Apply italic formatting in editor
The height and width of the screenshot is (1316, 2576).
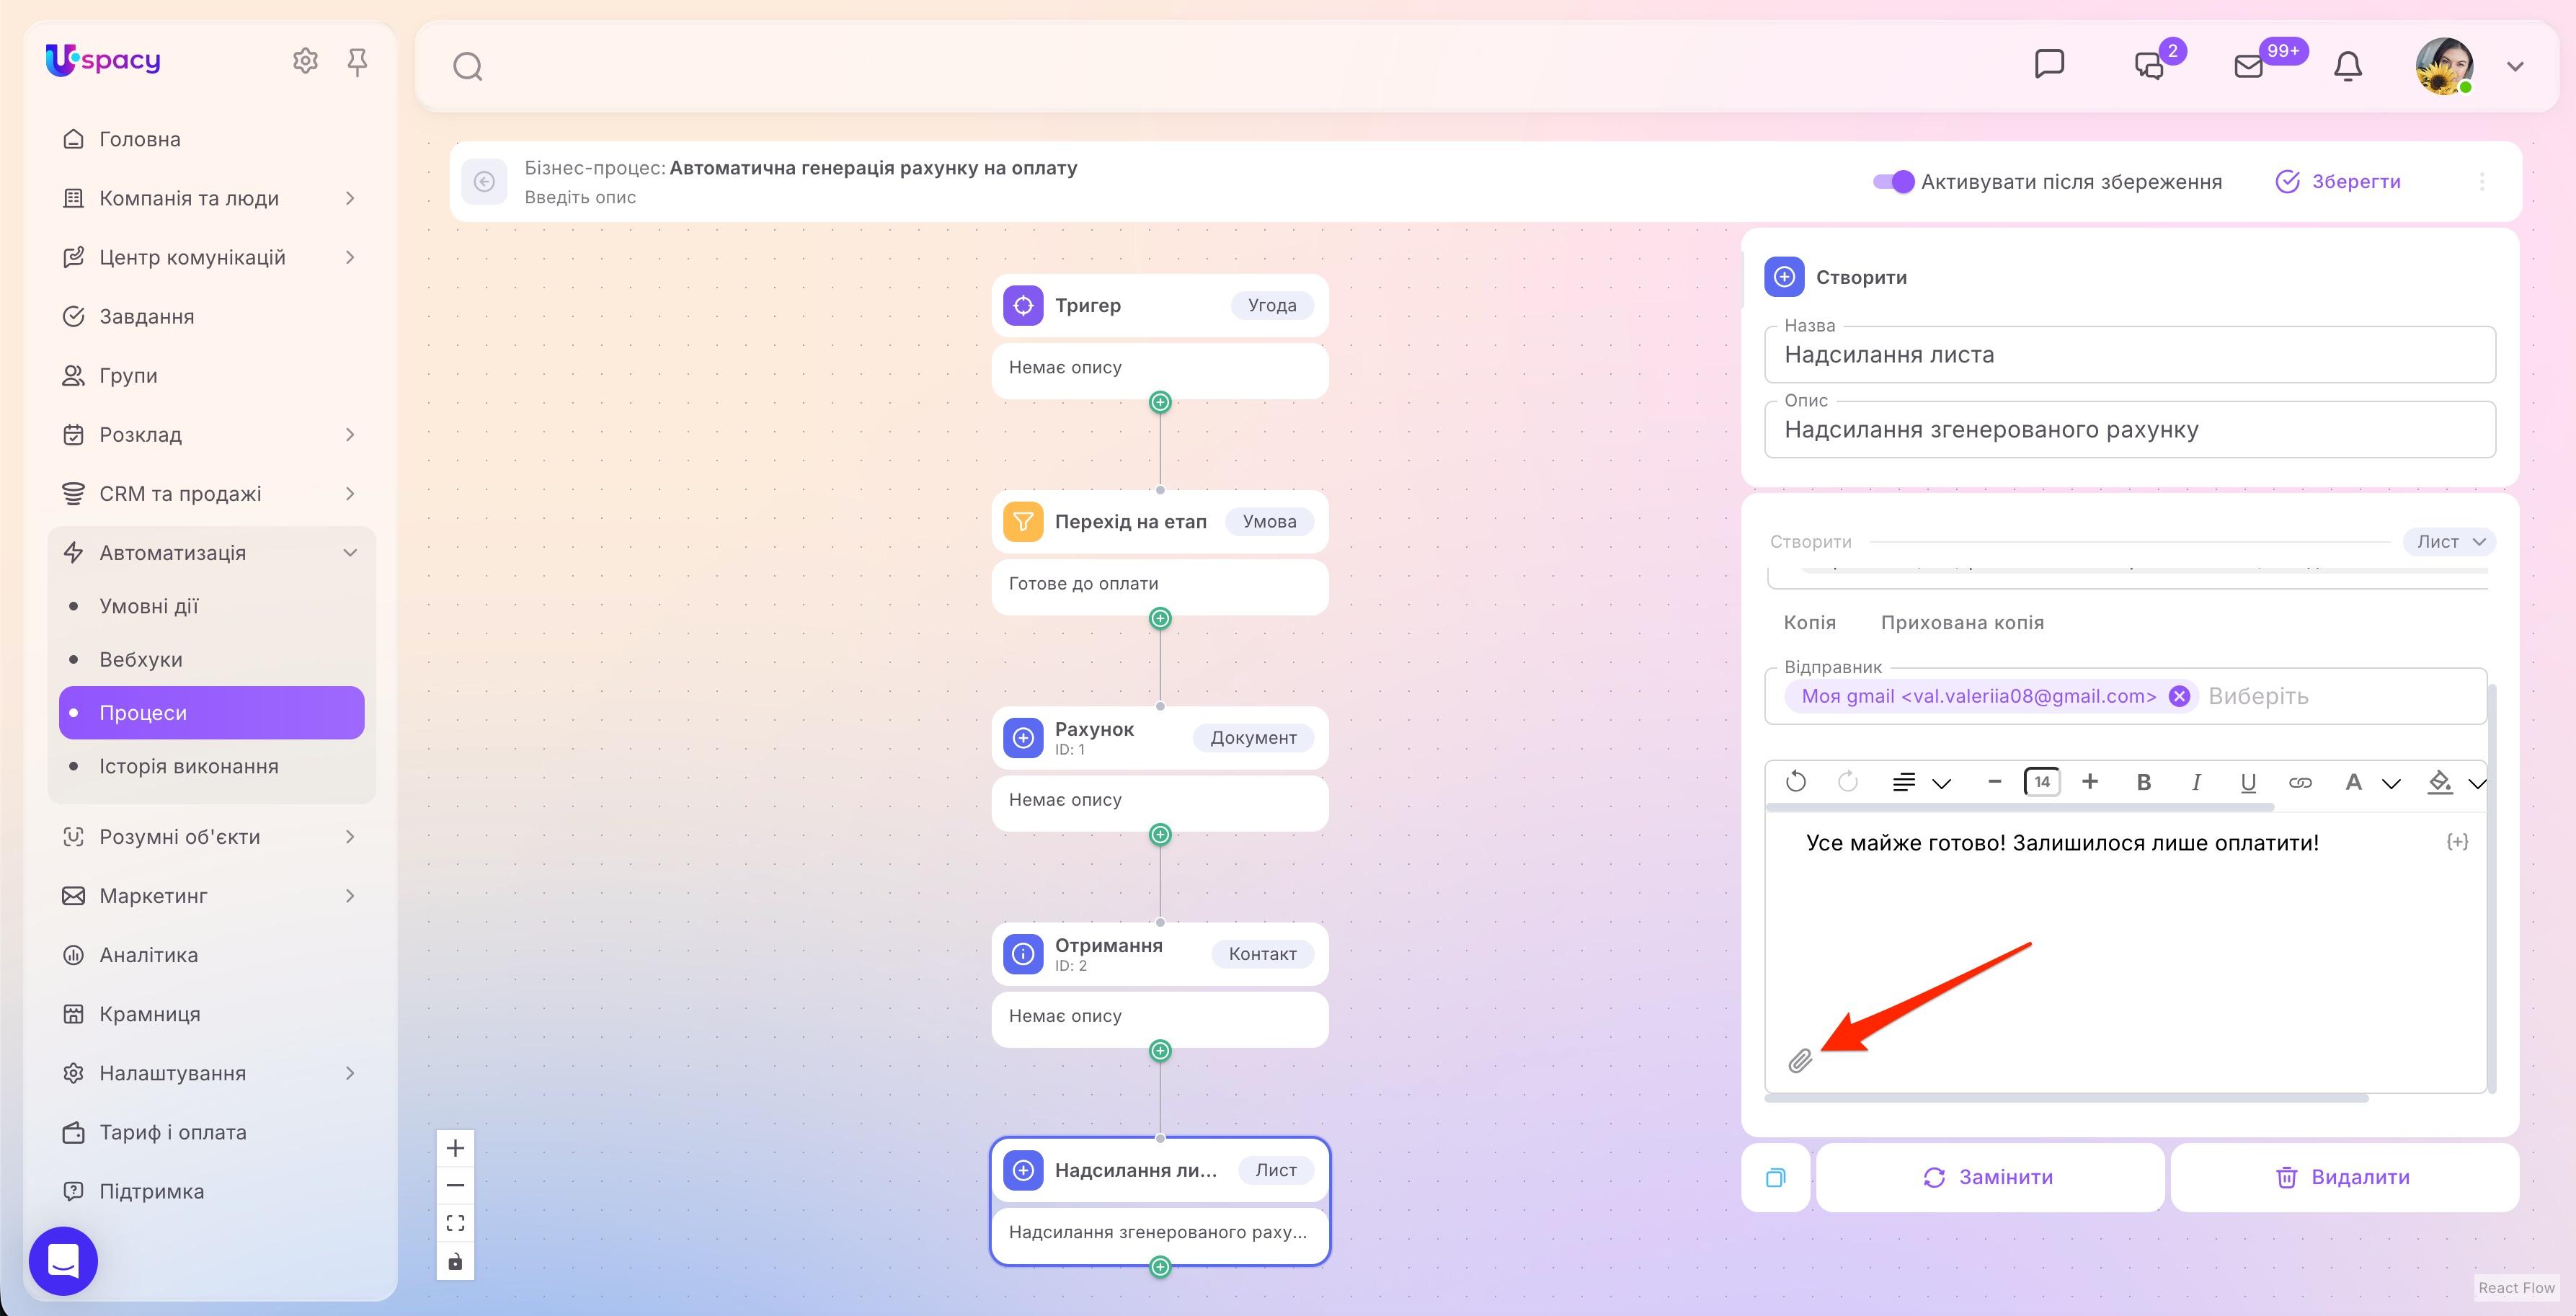click(x=2196, y=782)
